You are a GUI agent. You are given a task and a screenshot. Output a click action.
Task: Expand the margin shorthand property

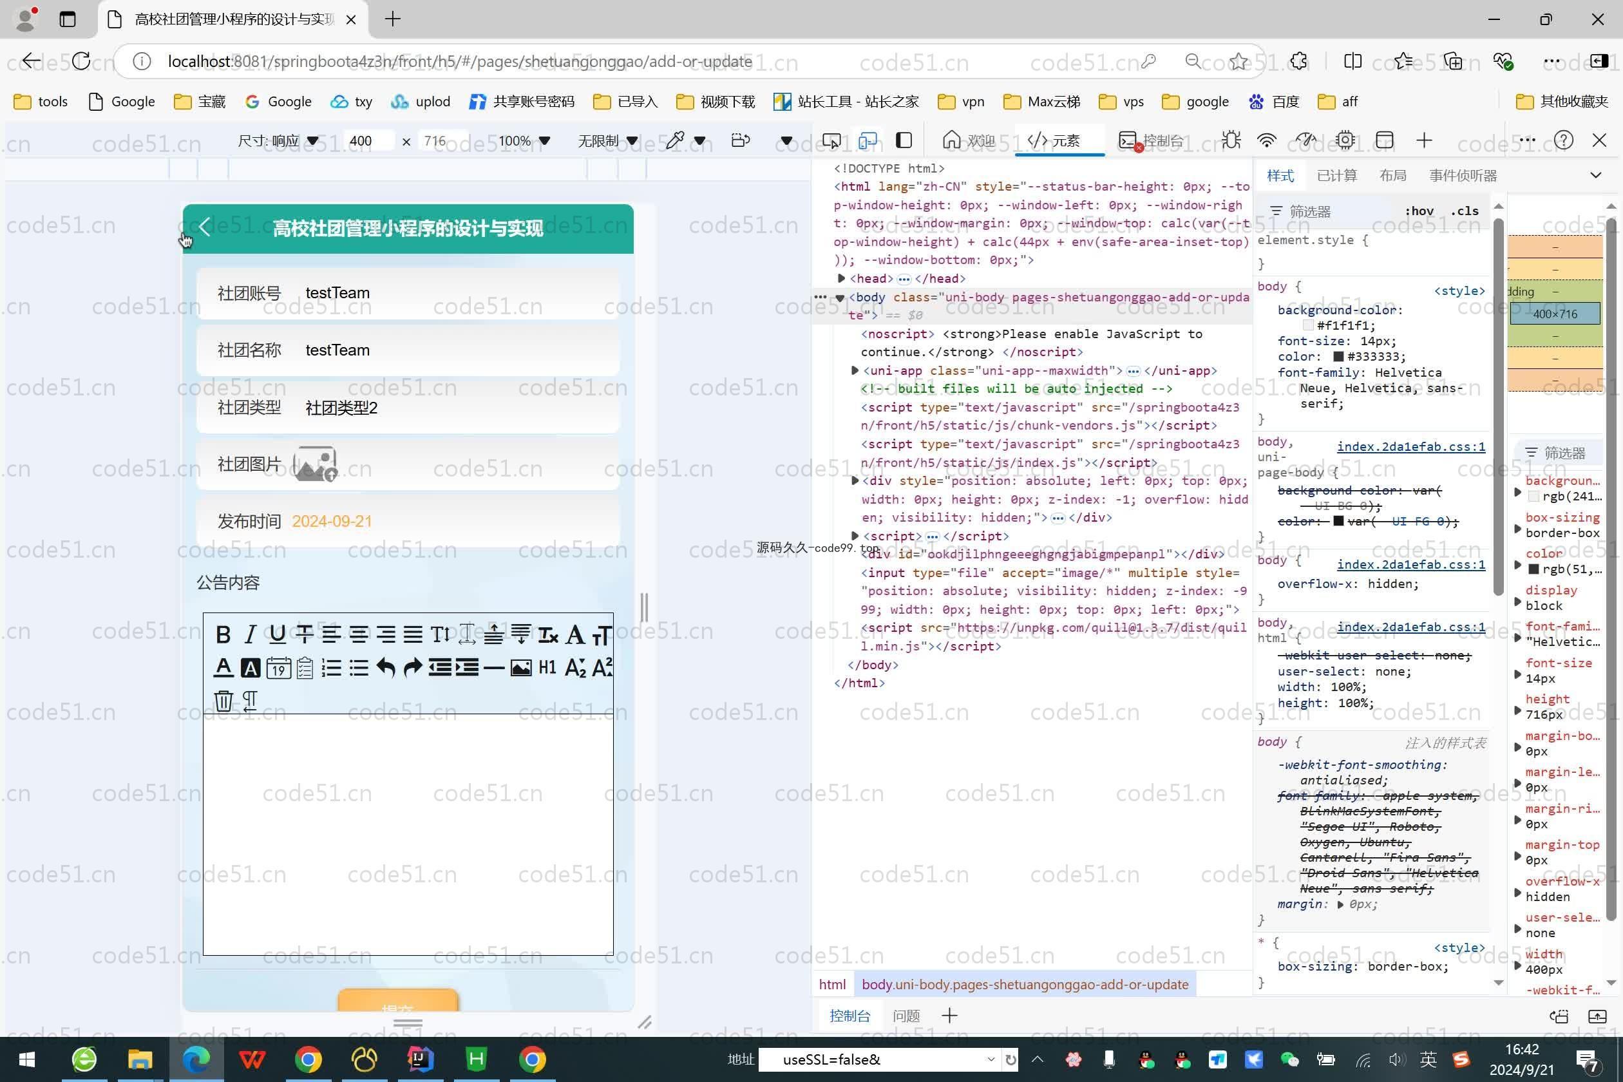pyautogui.click(x=1340, y=905)
